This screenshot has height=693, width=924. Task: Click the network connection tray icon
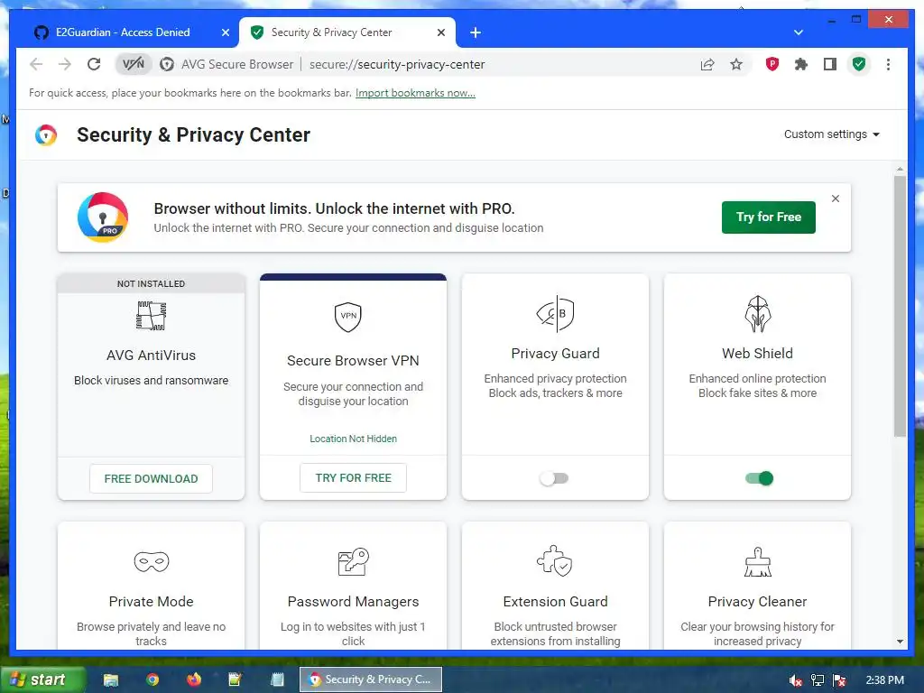818,680
